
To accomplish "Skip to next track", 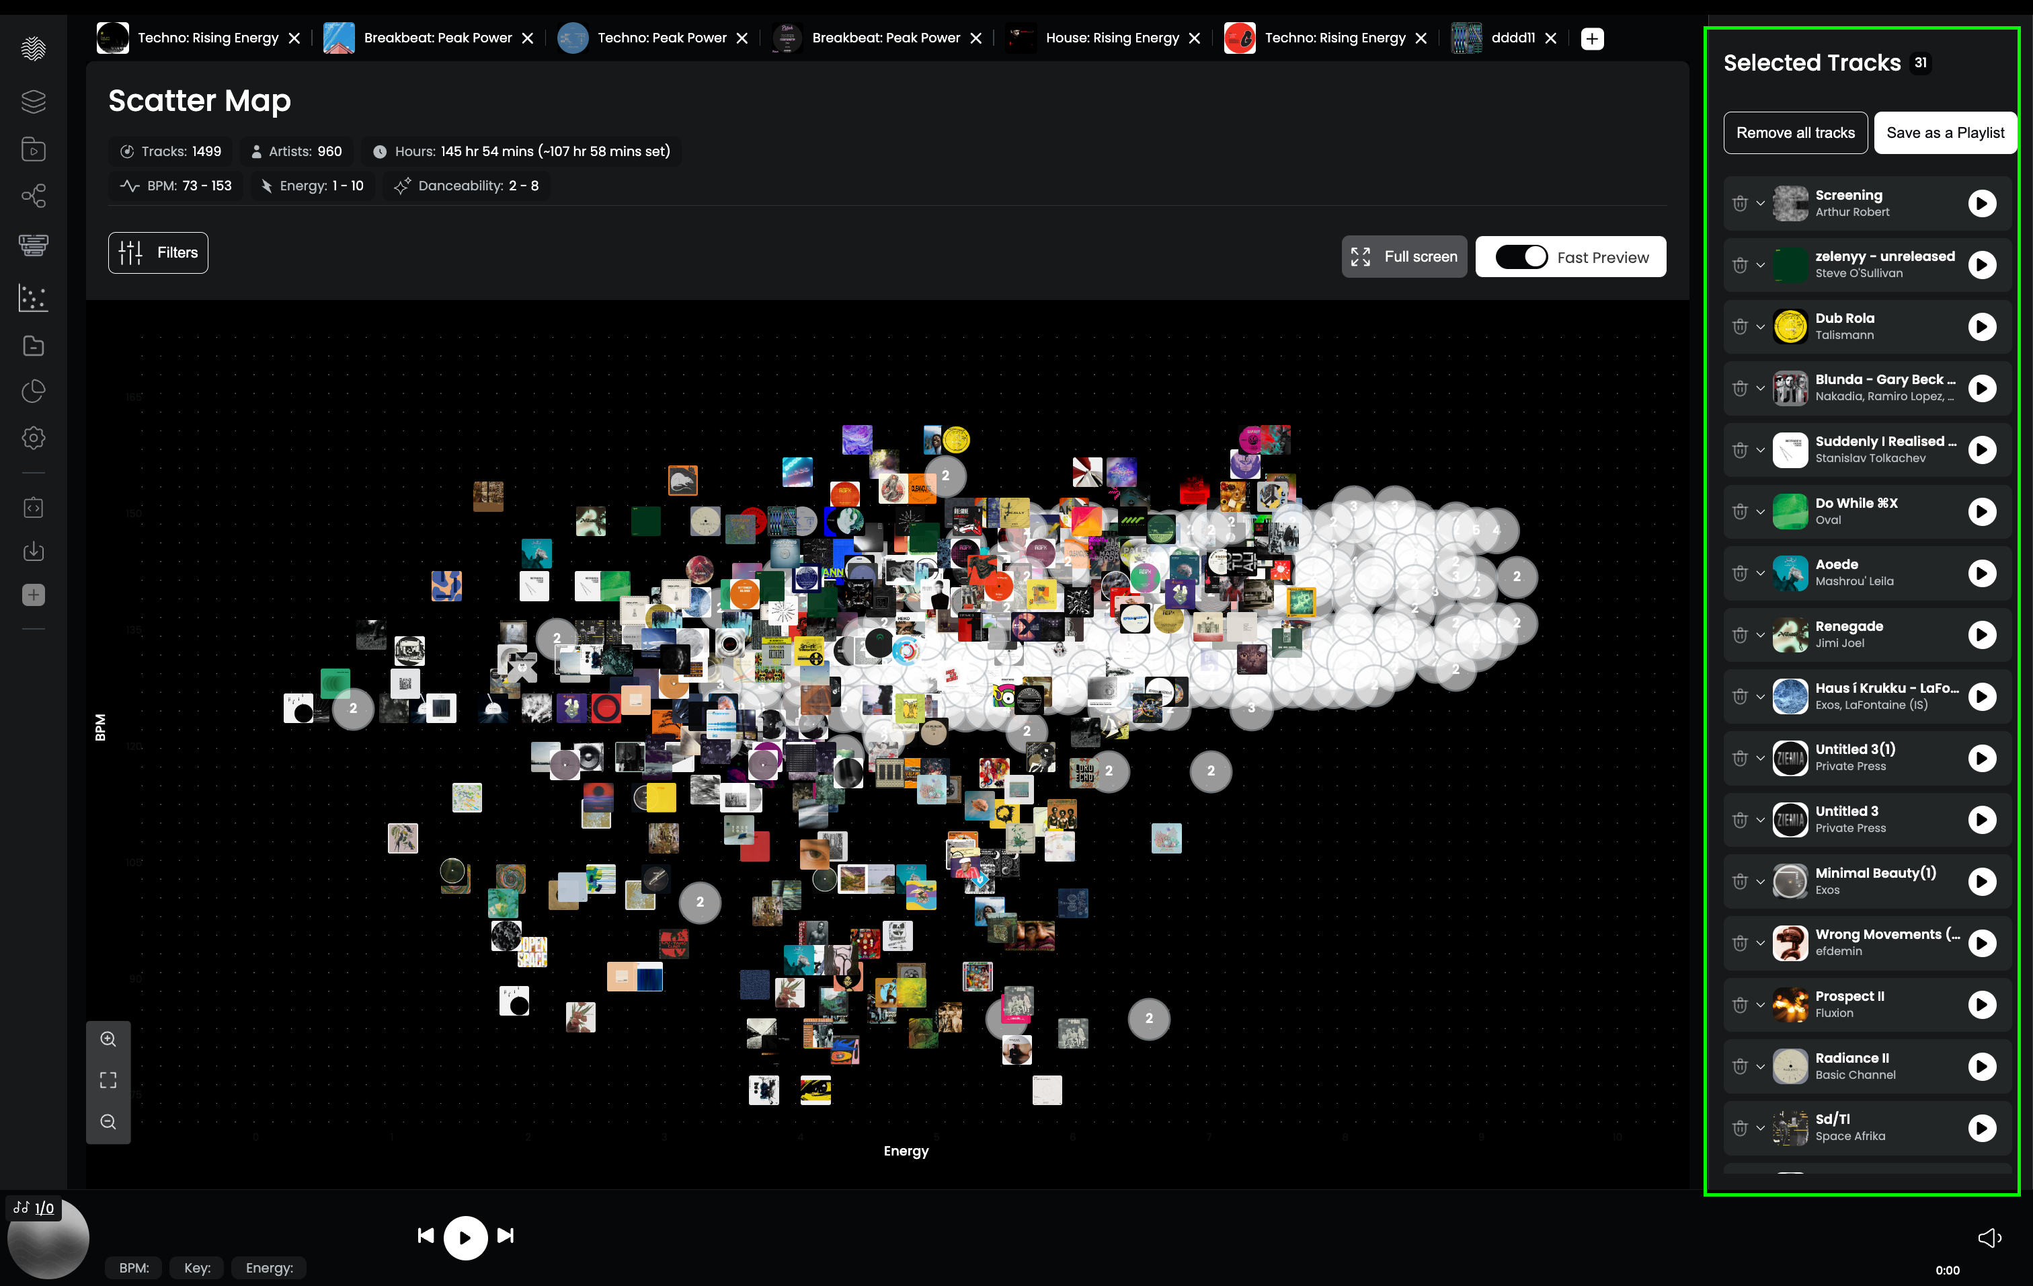I will (506, 1236).
